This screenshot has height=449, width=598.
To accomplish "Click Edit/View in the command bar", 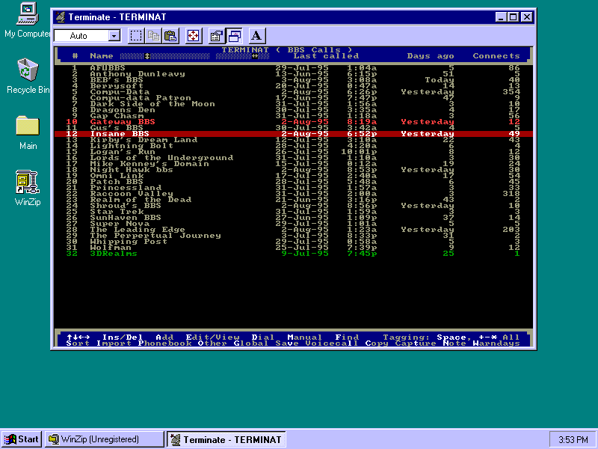I will tap(212, 337).
